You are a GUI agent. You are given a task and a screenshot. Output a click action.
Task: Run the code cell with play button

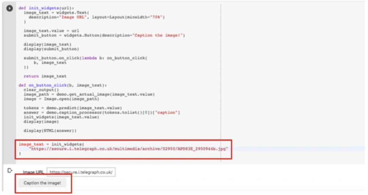10,8
